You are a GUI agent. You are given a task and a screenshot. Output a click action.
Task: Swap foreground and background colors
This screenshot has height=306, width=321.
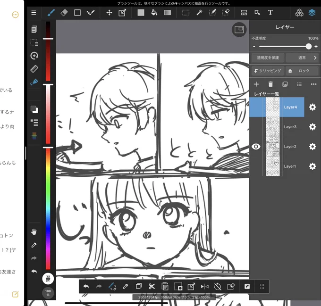pos(34,109)
